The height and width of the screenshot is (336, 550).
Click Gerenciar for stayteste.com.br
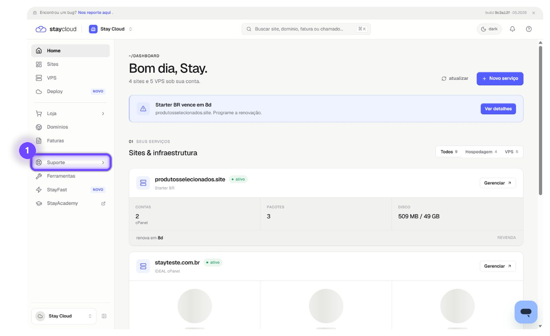(498, 266)
